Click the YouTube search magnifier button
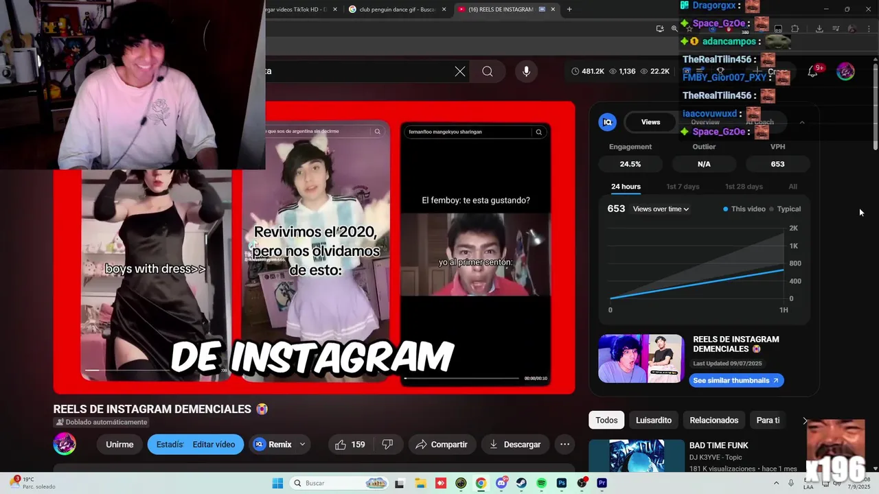 (x=488, y=71)
